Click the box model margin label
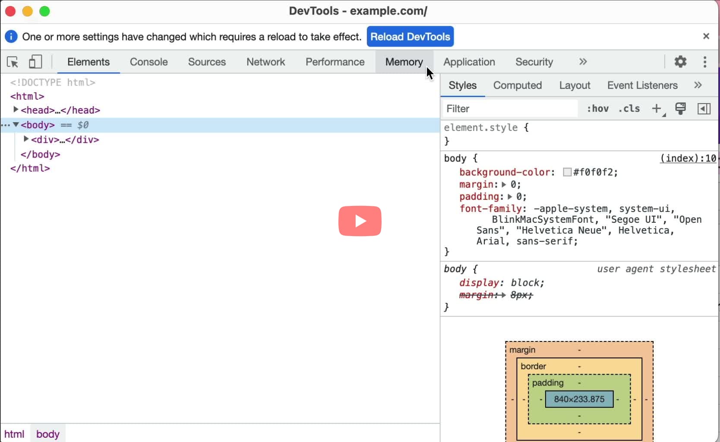 (x=522, y=350)
